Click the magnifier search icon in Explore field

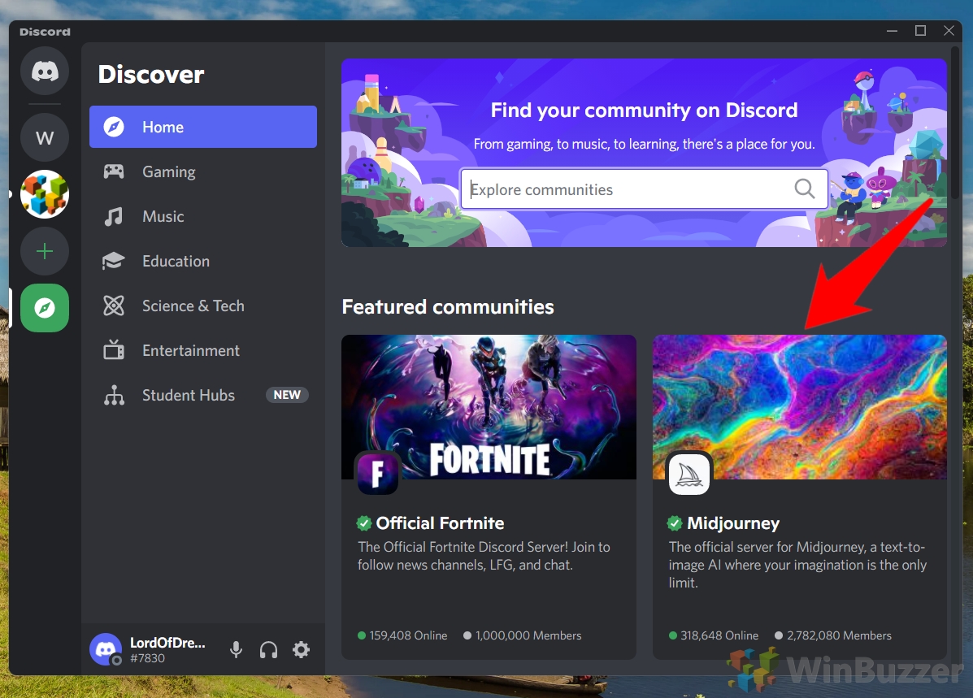point(805,188)
